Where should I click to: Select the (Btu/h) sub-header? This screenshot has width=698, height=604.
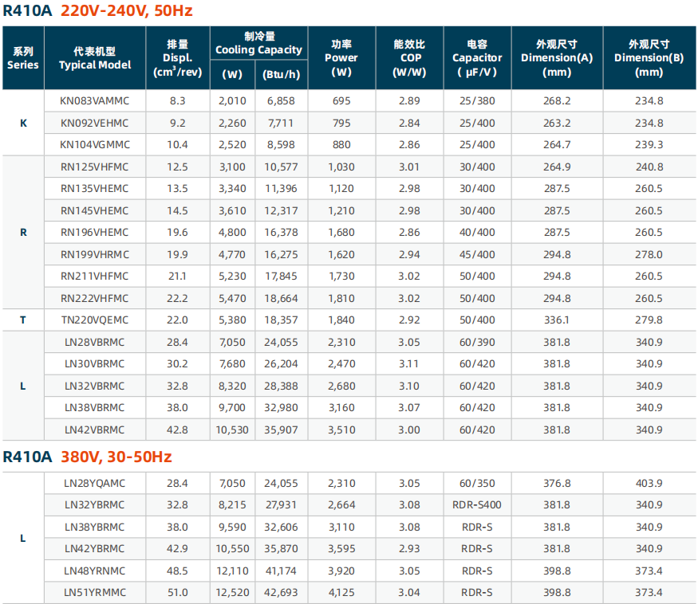282,75
